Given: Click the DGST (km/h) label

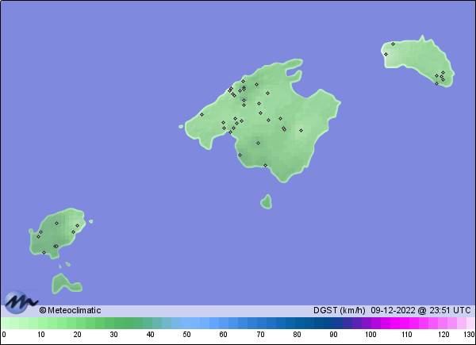Looking at the screenshot, I should point(339,310).
